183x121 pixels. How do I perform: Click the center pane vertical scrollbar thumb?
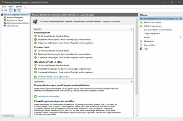coord(137,57)
